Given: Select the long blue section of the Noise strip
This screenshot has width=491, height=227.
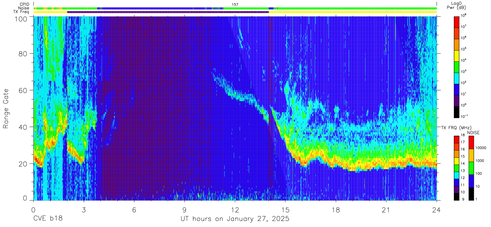Looking at the screenshot, I should pos(152,8).
